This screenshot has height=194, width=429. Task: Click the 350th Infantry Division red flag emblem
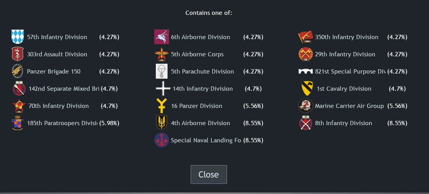[x=306, y=37]
